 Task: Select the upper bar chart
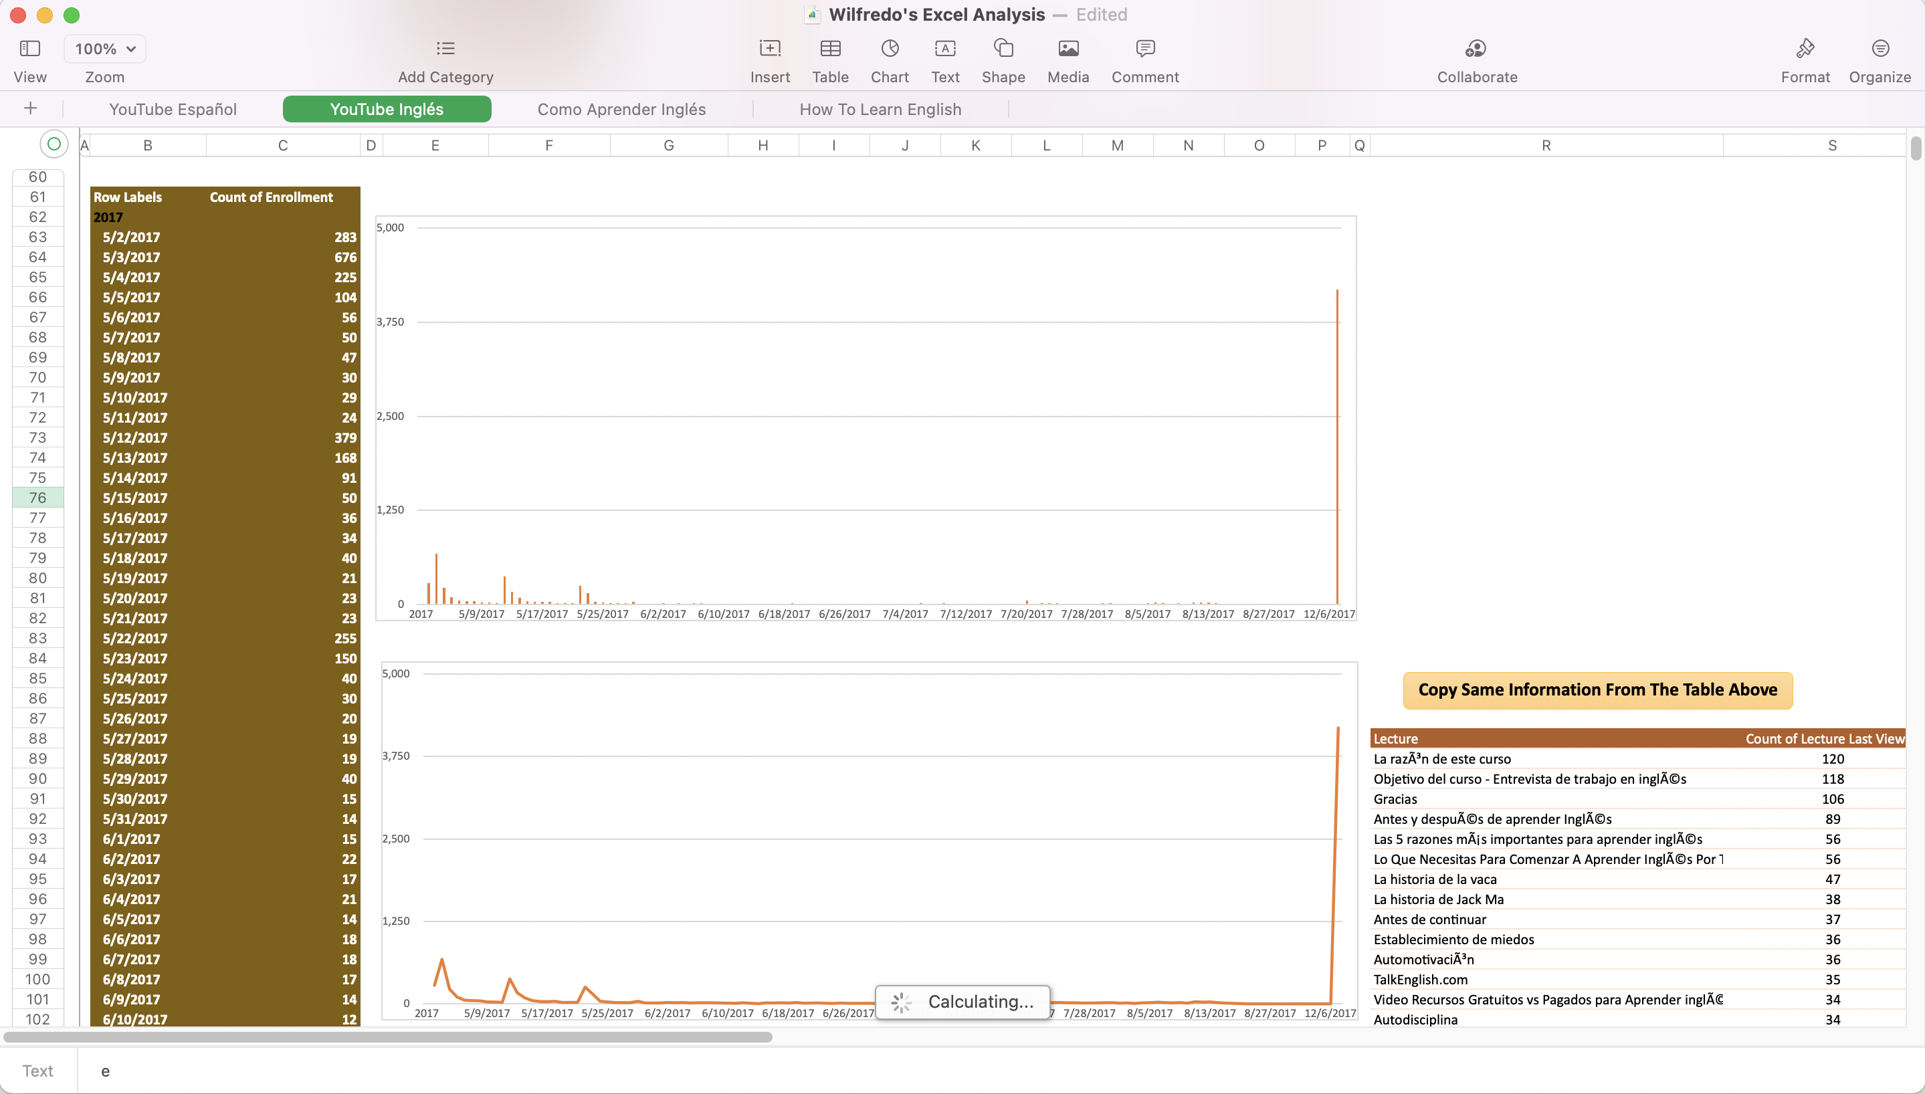click(x=866, y=418)
